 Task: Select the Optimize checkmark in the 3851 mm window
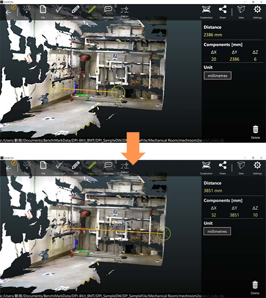[59, 168]
